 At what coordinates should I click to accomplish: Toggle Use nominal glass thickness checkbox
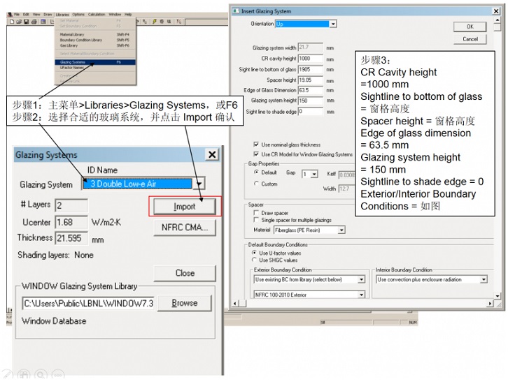click(x=255, y=145)
